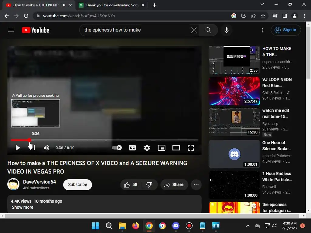Open the Chrome three-dot menu
The height and width of the screenshot is (233, 311).
[x=304, y=16]
